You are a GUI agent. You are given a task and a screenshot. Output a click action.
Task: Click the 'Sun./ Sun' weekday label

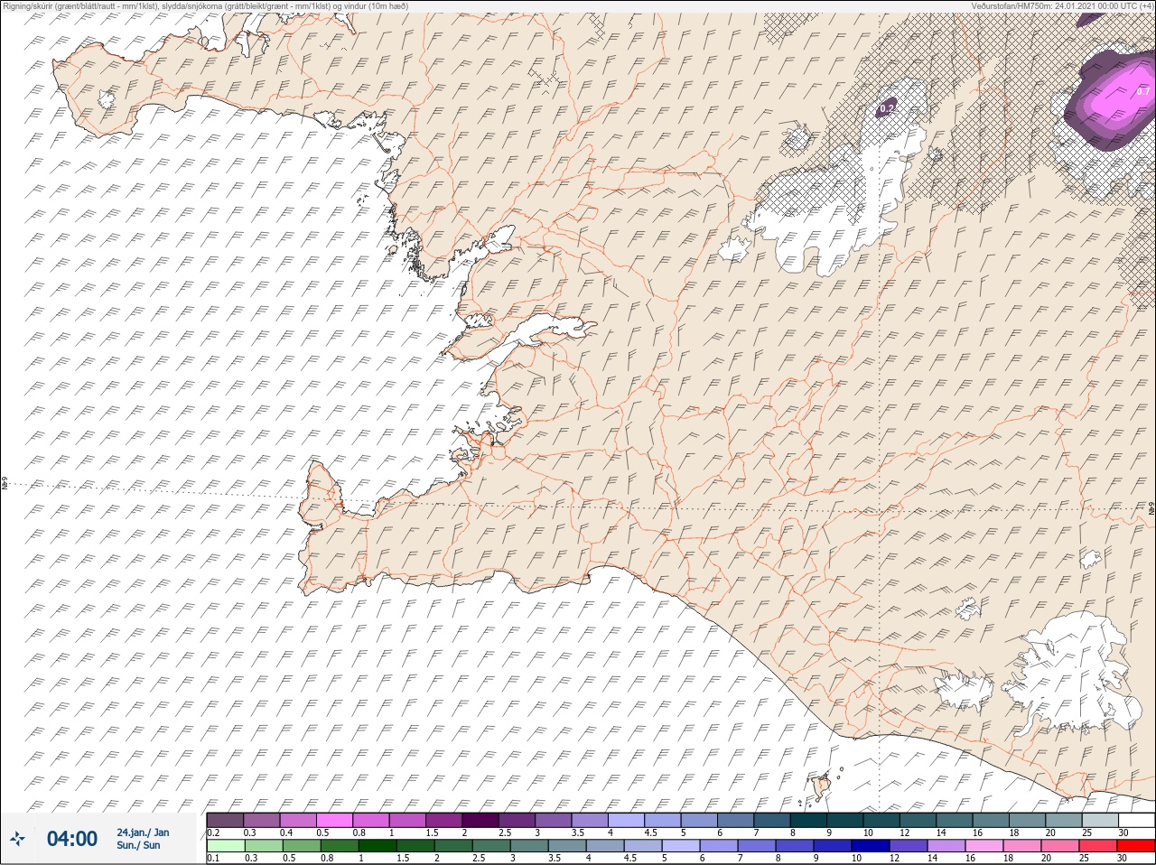point(138,845)
